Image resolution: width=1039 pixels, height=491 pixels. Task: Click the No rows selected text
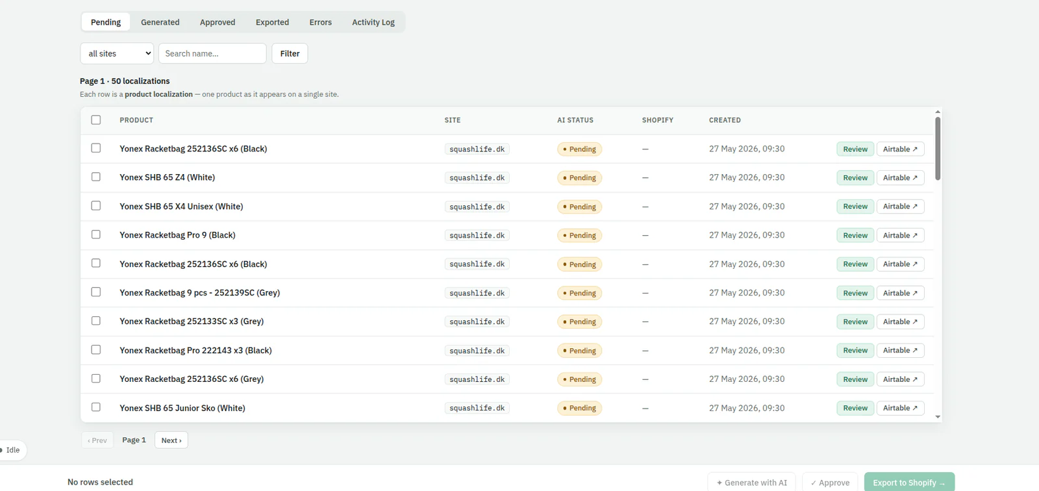click(x=100, y=482)
